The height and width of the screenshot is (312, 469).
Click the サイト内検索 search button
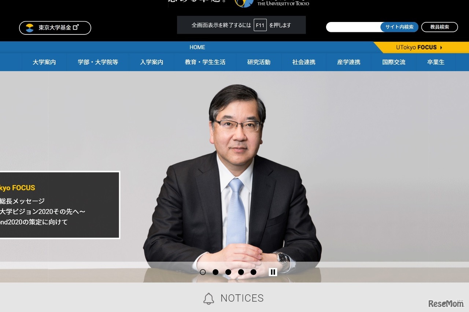coord(399,27)
